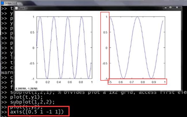The height and width of the screenshot is (117, 187).
Task: Click inside the right cosine subplot
Action: tap(137, 48)
